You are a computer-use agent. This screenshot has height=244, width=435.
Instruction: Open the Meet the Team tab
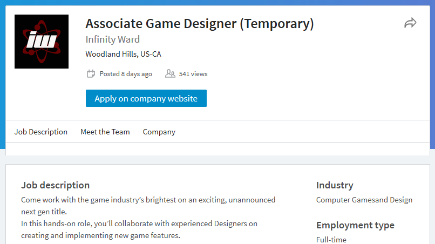105,132
